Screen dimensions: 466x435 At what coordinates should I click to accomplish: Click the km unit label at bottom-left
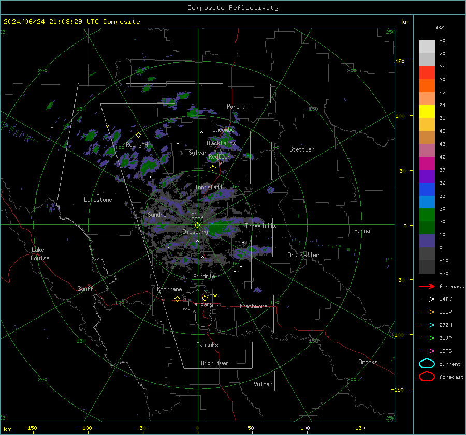point(7,429)
